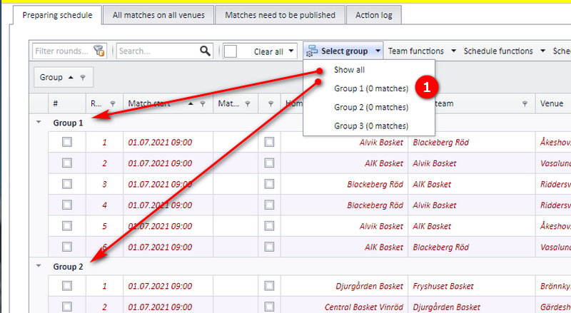Viewport: 571px width, 313px height.
Task: Tick the left checkbox for Group 1 round 3
Action: point(67,184)
